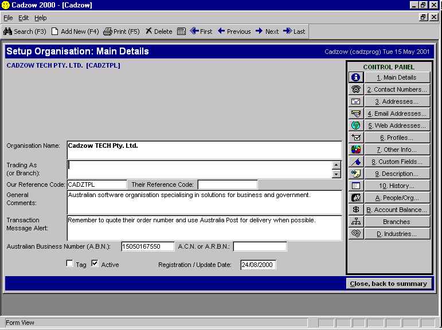This screenshot has width=442, height=330.
Task: Open the Help menu
Action: pyautogui.click(x=41, y=18)
